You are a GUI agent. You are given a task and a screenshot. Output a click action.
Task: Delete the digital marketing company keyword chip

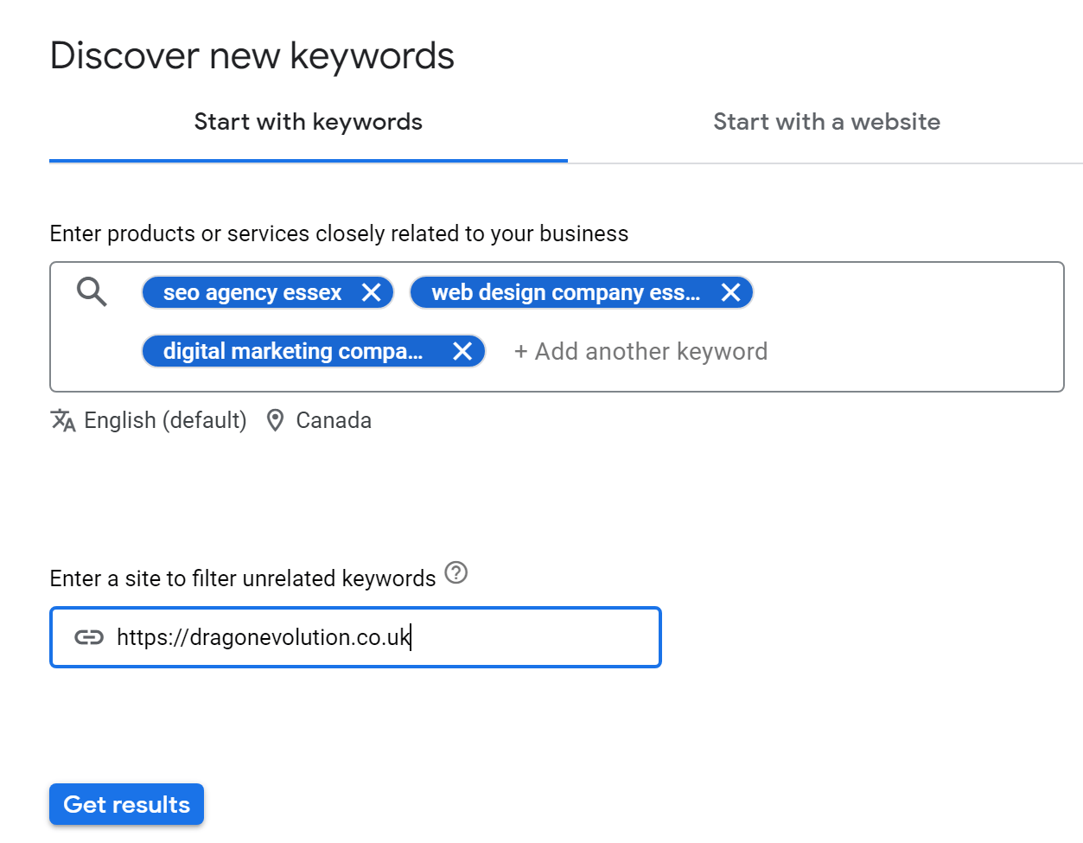point(462,352)
